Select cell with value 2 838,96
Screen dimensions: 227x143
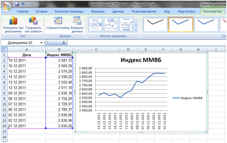pos(59,121)
